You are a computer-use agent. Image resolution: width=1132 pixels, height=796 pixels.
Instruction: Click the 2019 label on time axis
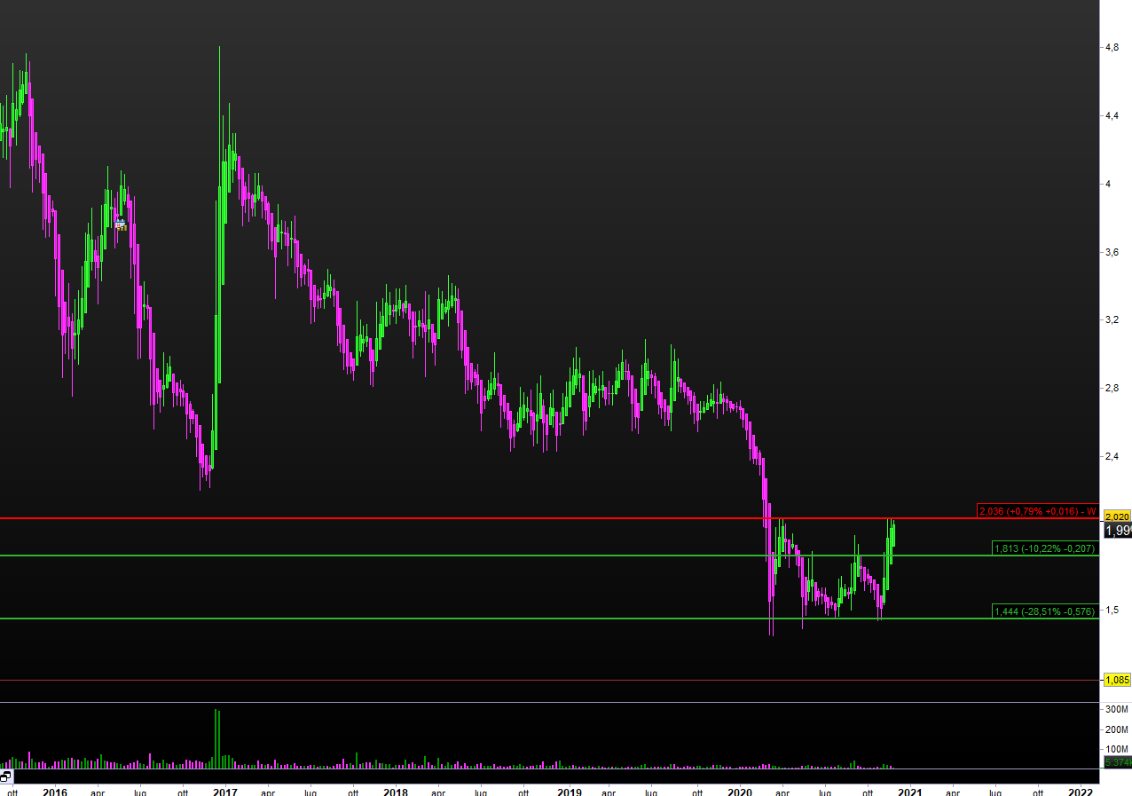(x=569, y=788)
